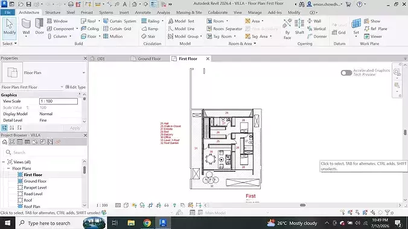Screen dimensions: 408x229
Task: Click the Grid datum tool
Action: (339, 33)
